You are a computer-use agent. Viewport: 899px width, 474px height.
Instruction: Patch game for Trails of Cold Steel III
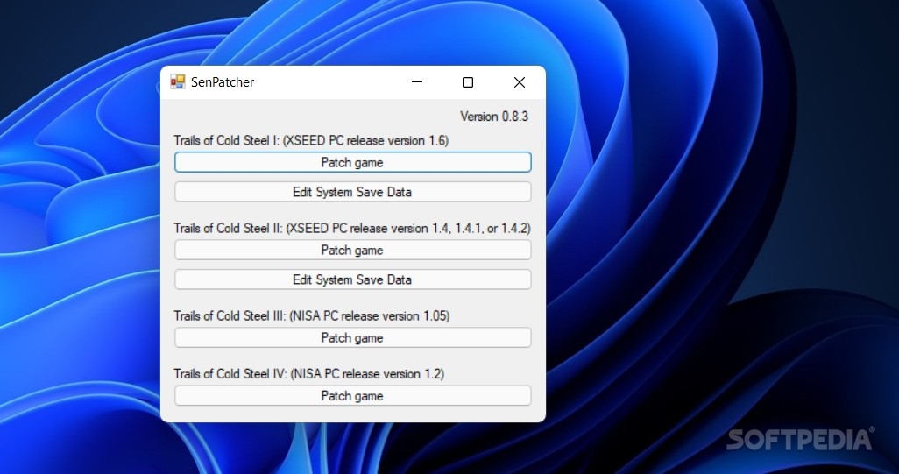point(352,338)
